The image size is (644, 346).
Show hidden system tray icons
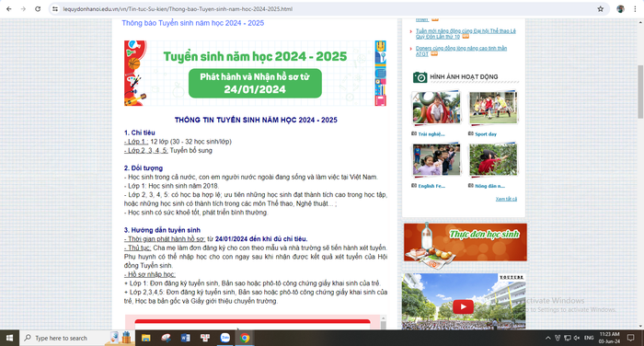(547, 338)
